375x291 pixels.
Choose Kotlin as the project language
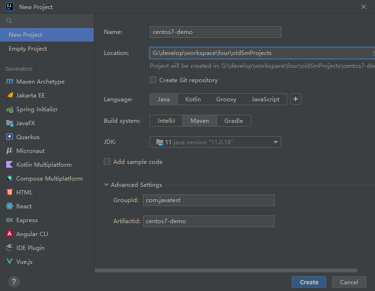pyautogui.click(x=193, y=99)
